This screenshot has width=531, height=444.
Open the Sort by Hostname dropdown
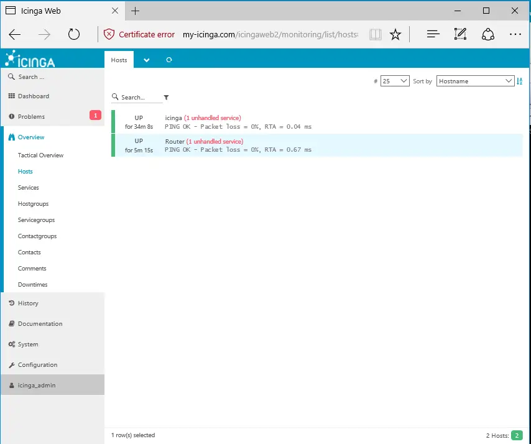coord(474,80)
